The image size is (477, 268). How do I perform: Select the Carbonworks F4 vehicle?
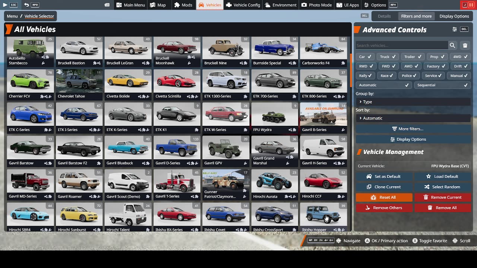click(323, 51)
